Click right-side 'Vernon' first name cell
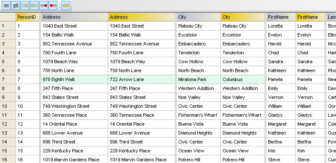Image resolution: width=336 pixels, height=163 pixels. click(310, 97)
